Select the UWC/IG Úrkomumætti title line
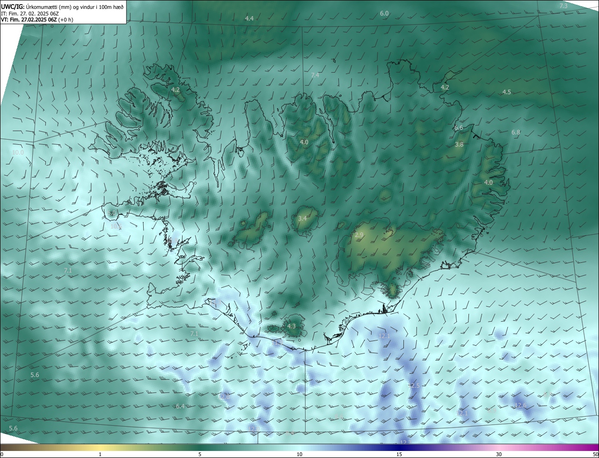 pyautogui.click(x=62, y=7)
